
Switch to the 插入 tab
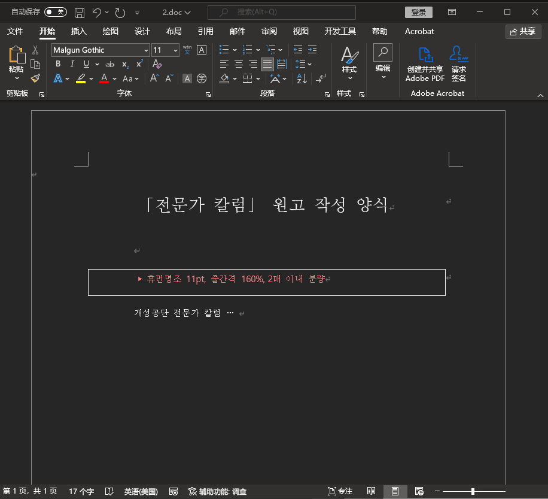click(78, 32)
